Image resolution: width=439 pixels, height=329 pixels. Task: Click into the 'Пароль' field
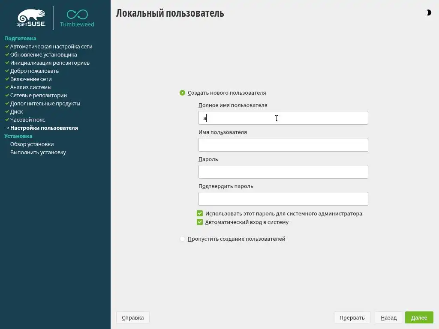pos(283,172)
